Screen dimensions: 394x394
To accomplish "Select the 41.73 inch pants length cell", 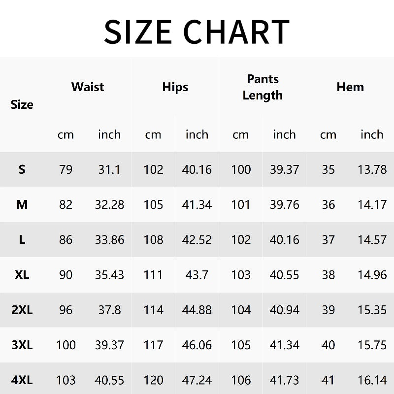I will click(285, 380).
